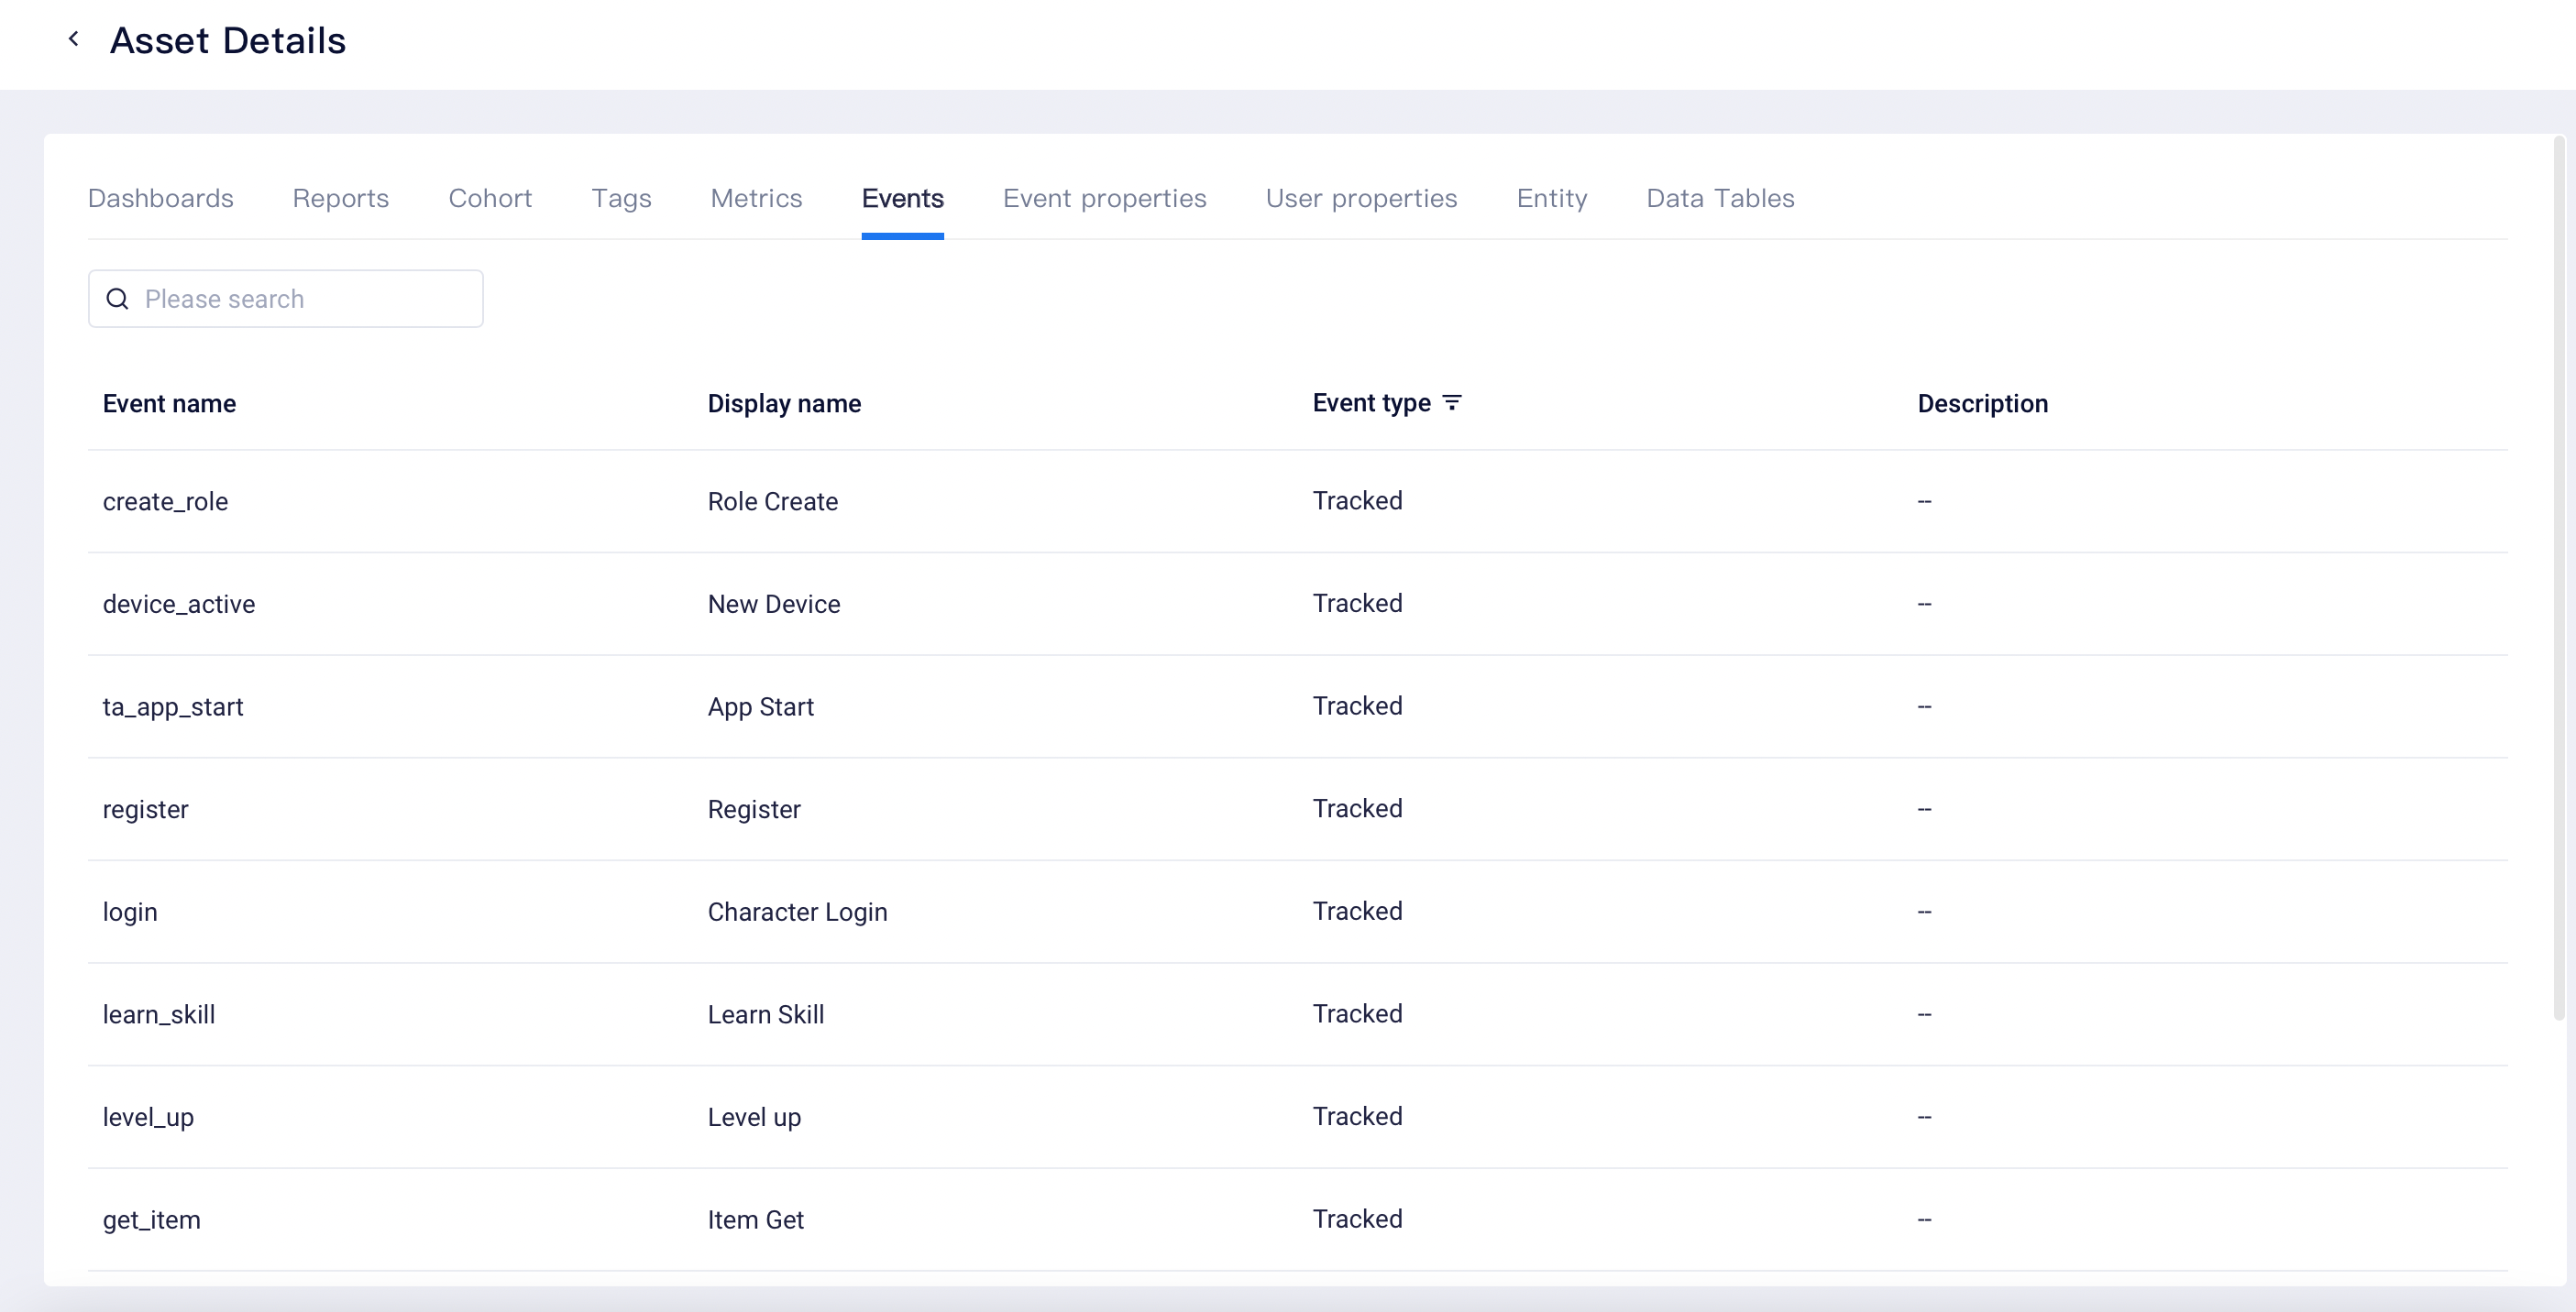Focus the Please search input field

(x=286, y=299)
